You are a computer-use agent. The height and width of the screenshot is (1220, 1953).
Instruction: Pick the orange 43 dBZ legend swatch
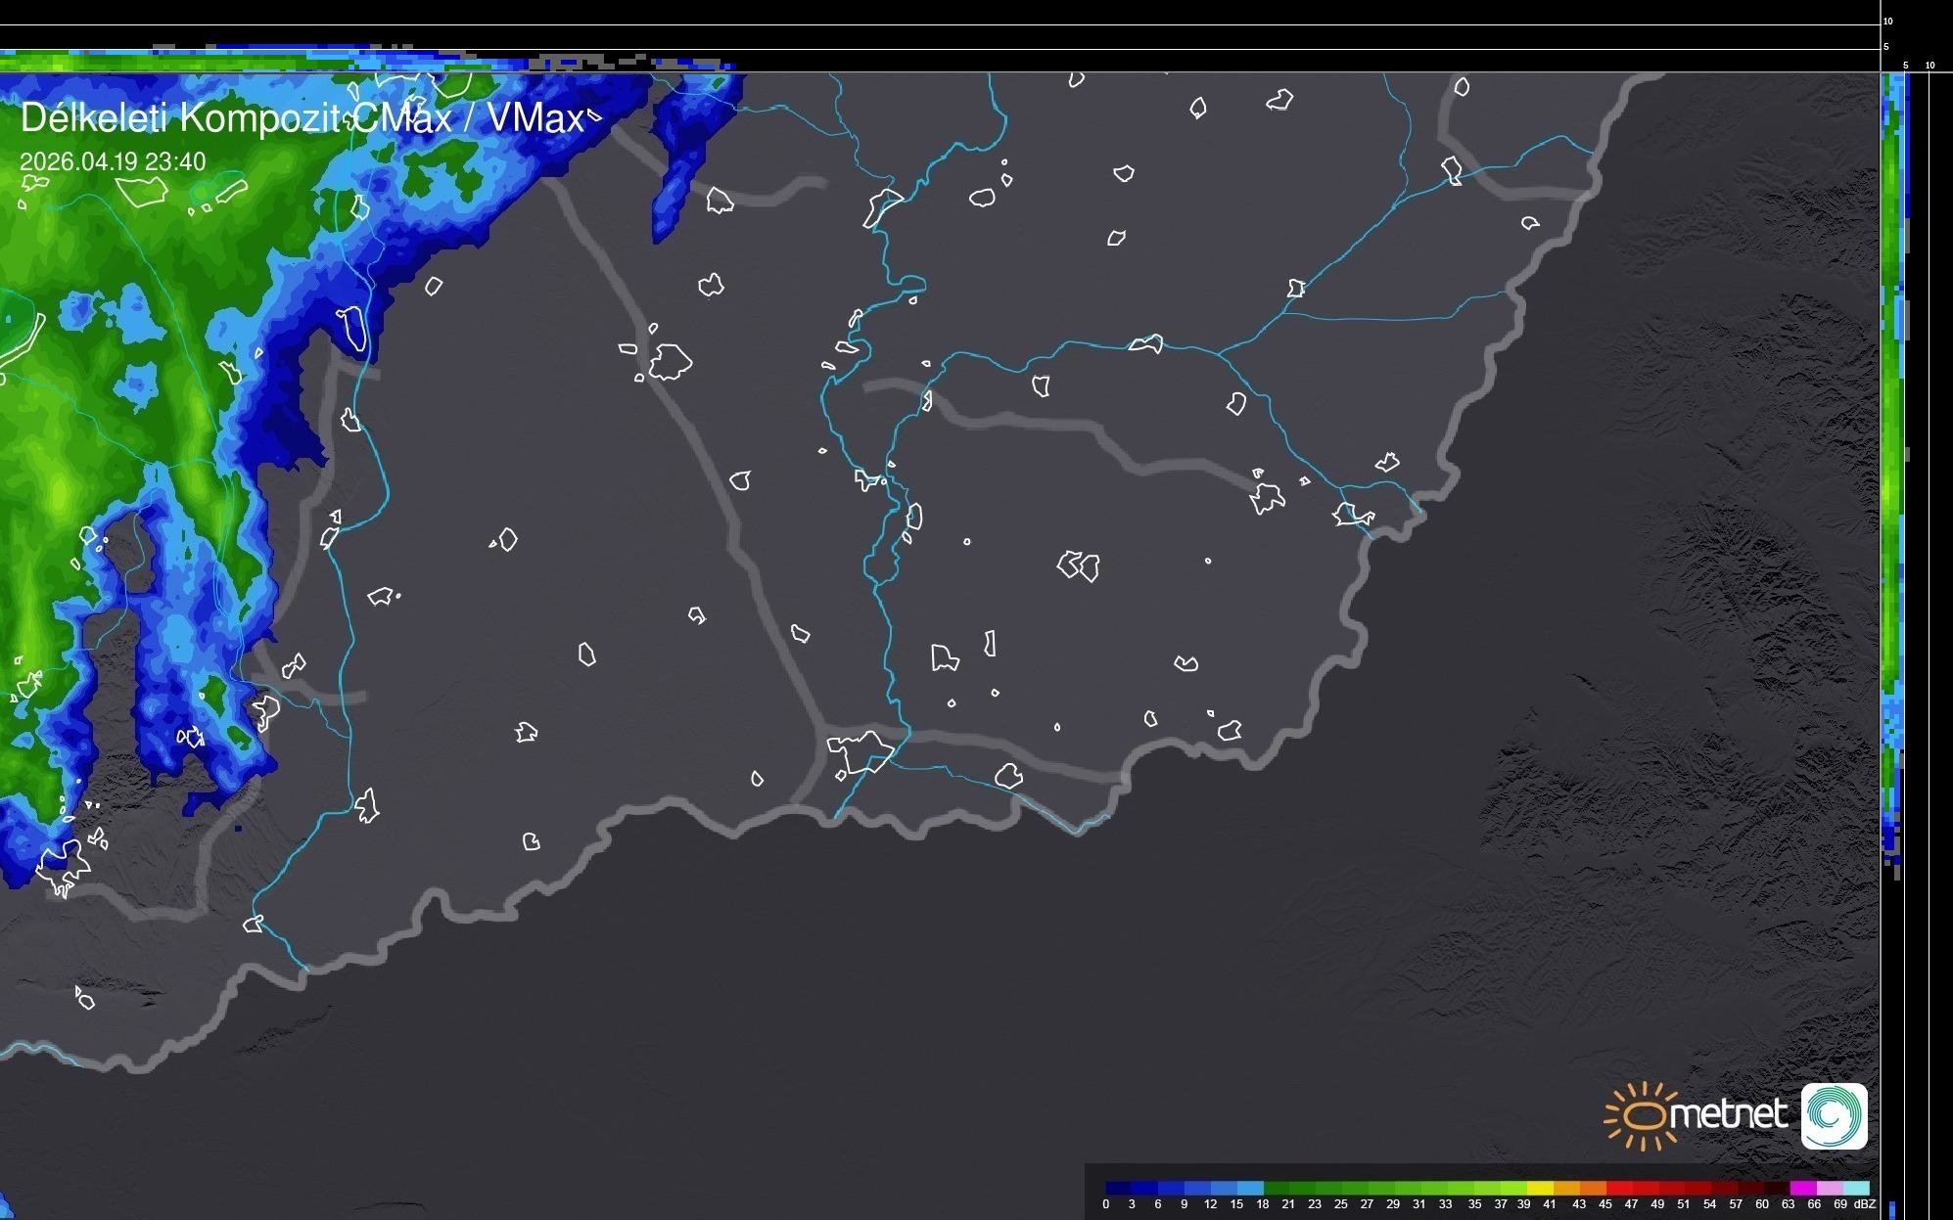click(x=1593, y=1188)
